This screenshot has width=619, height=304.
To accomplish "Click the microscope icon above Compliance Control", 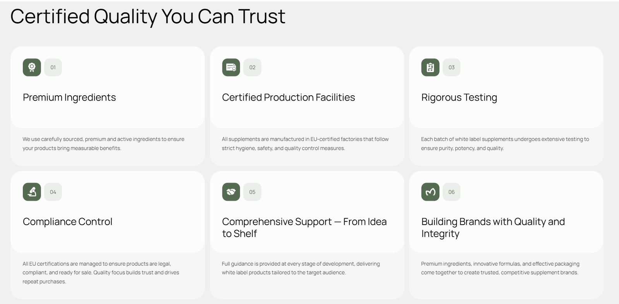I will tap(32, 192).
